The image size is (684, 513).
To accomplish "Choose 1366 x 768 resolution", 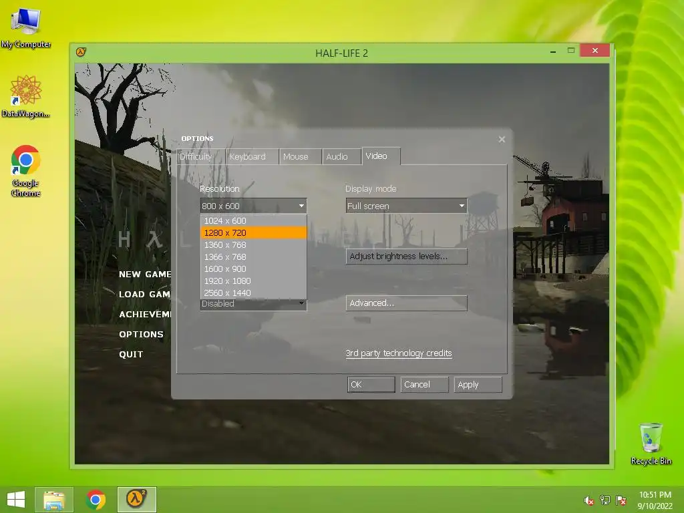I will pos(253,257).
